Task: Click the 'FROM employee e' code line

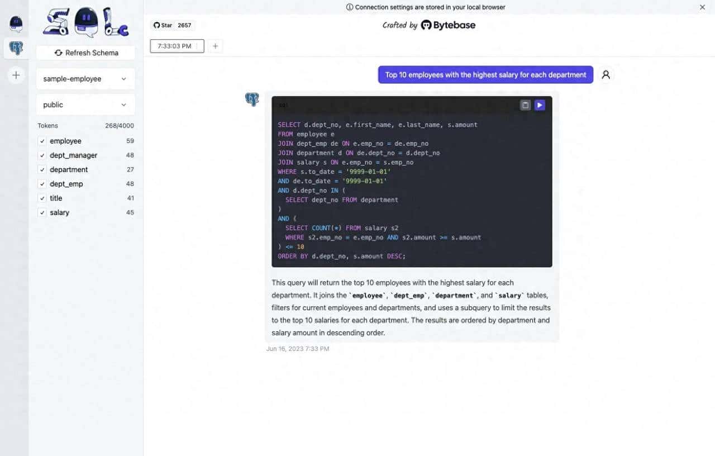Action: (306, 134)
